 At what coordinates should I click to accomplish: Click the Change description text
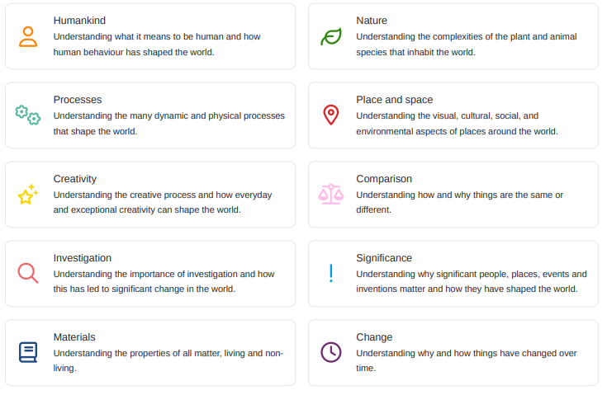point(467,360)
